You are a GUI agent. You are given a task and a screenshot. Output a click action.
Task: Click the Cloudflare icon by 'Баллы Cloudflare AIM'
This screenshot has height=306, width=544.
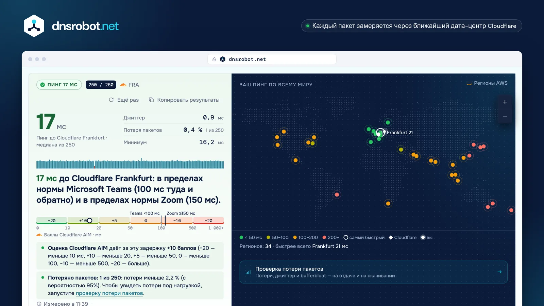click(39, 235)
